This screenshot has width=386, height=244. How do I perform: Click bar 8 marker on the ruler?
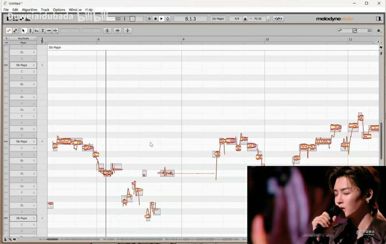coord(98,39)
